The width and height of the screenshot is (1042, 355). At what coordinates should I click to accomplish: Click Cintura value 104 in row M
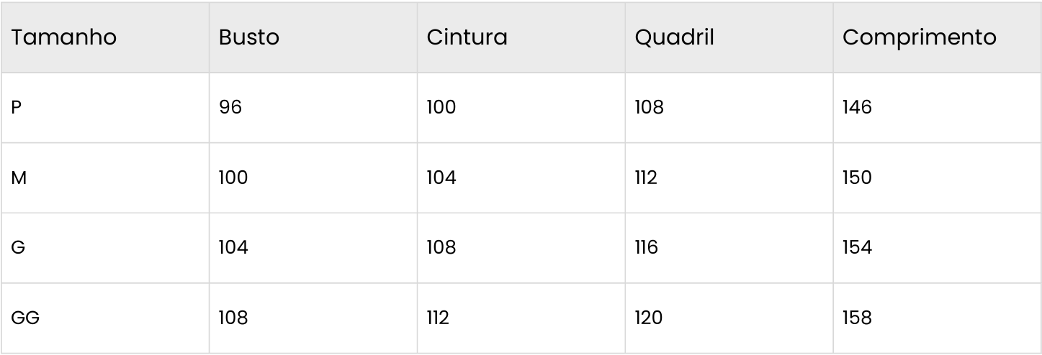(441, 178)
